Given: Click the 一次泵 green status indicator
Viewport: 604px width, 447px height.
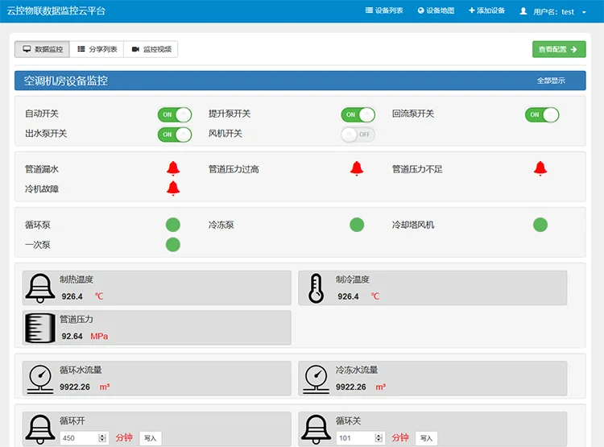Looking at the screenshot, I should [173, 245].
